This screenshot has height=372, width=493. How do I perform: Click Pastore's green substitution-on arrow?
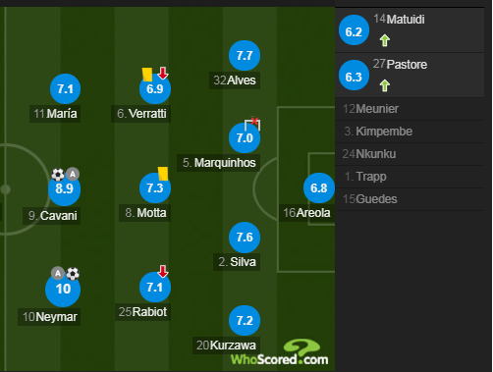(x=385, y=85)
